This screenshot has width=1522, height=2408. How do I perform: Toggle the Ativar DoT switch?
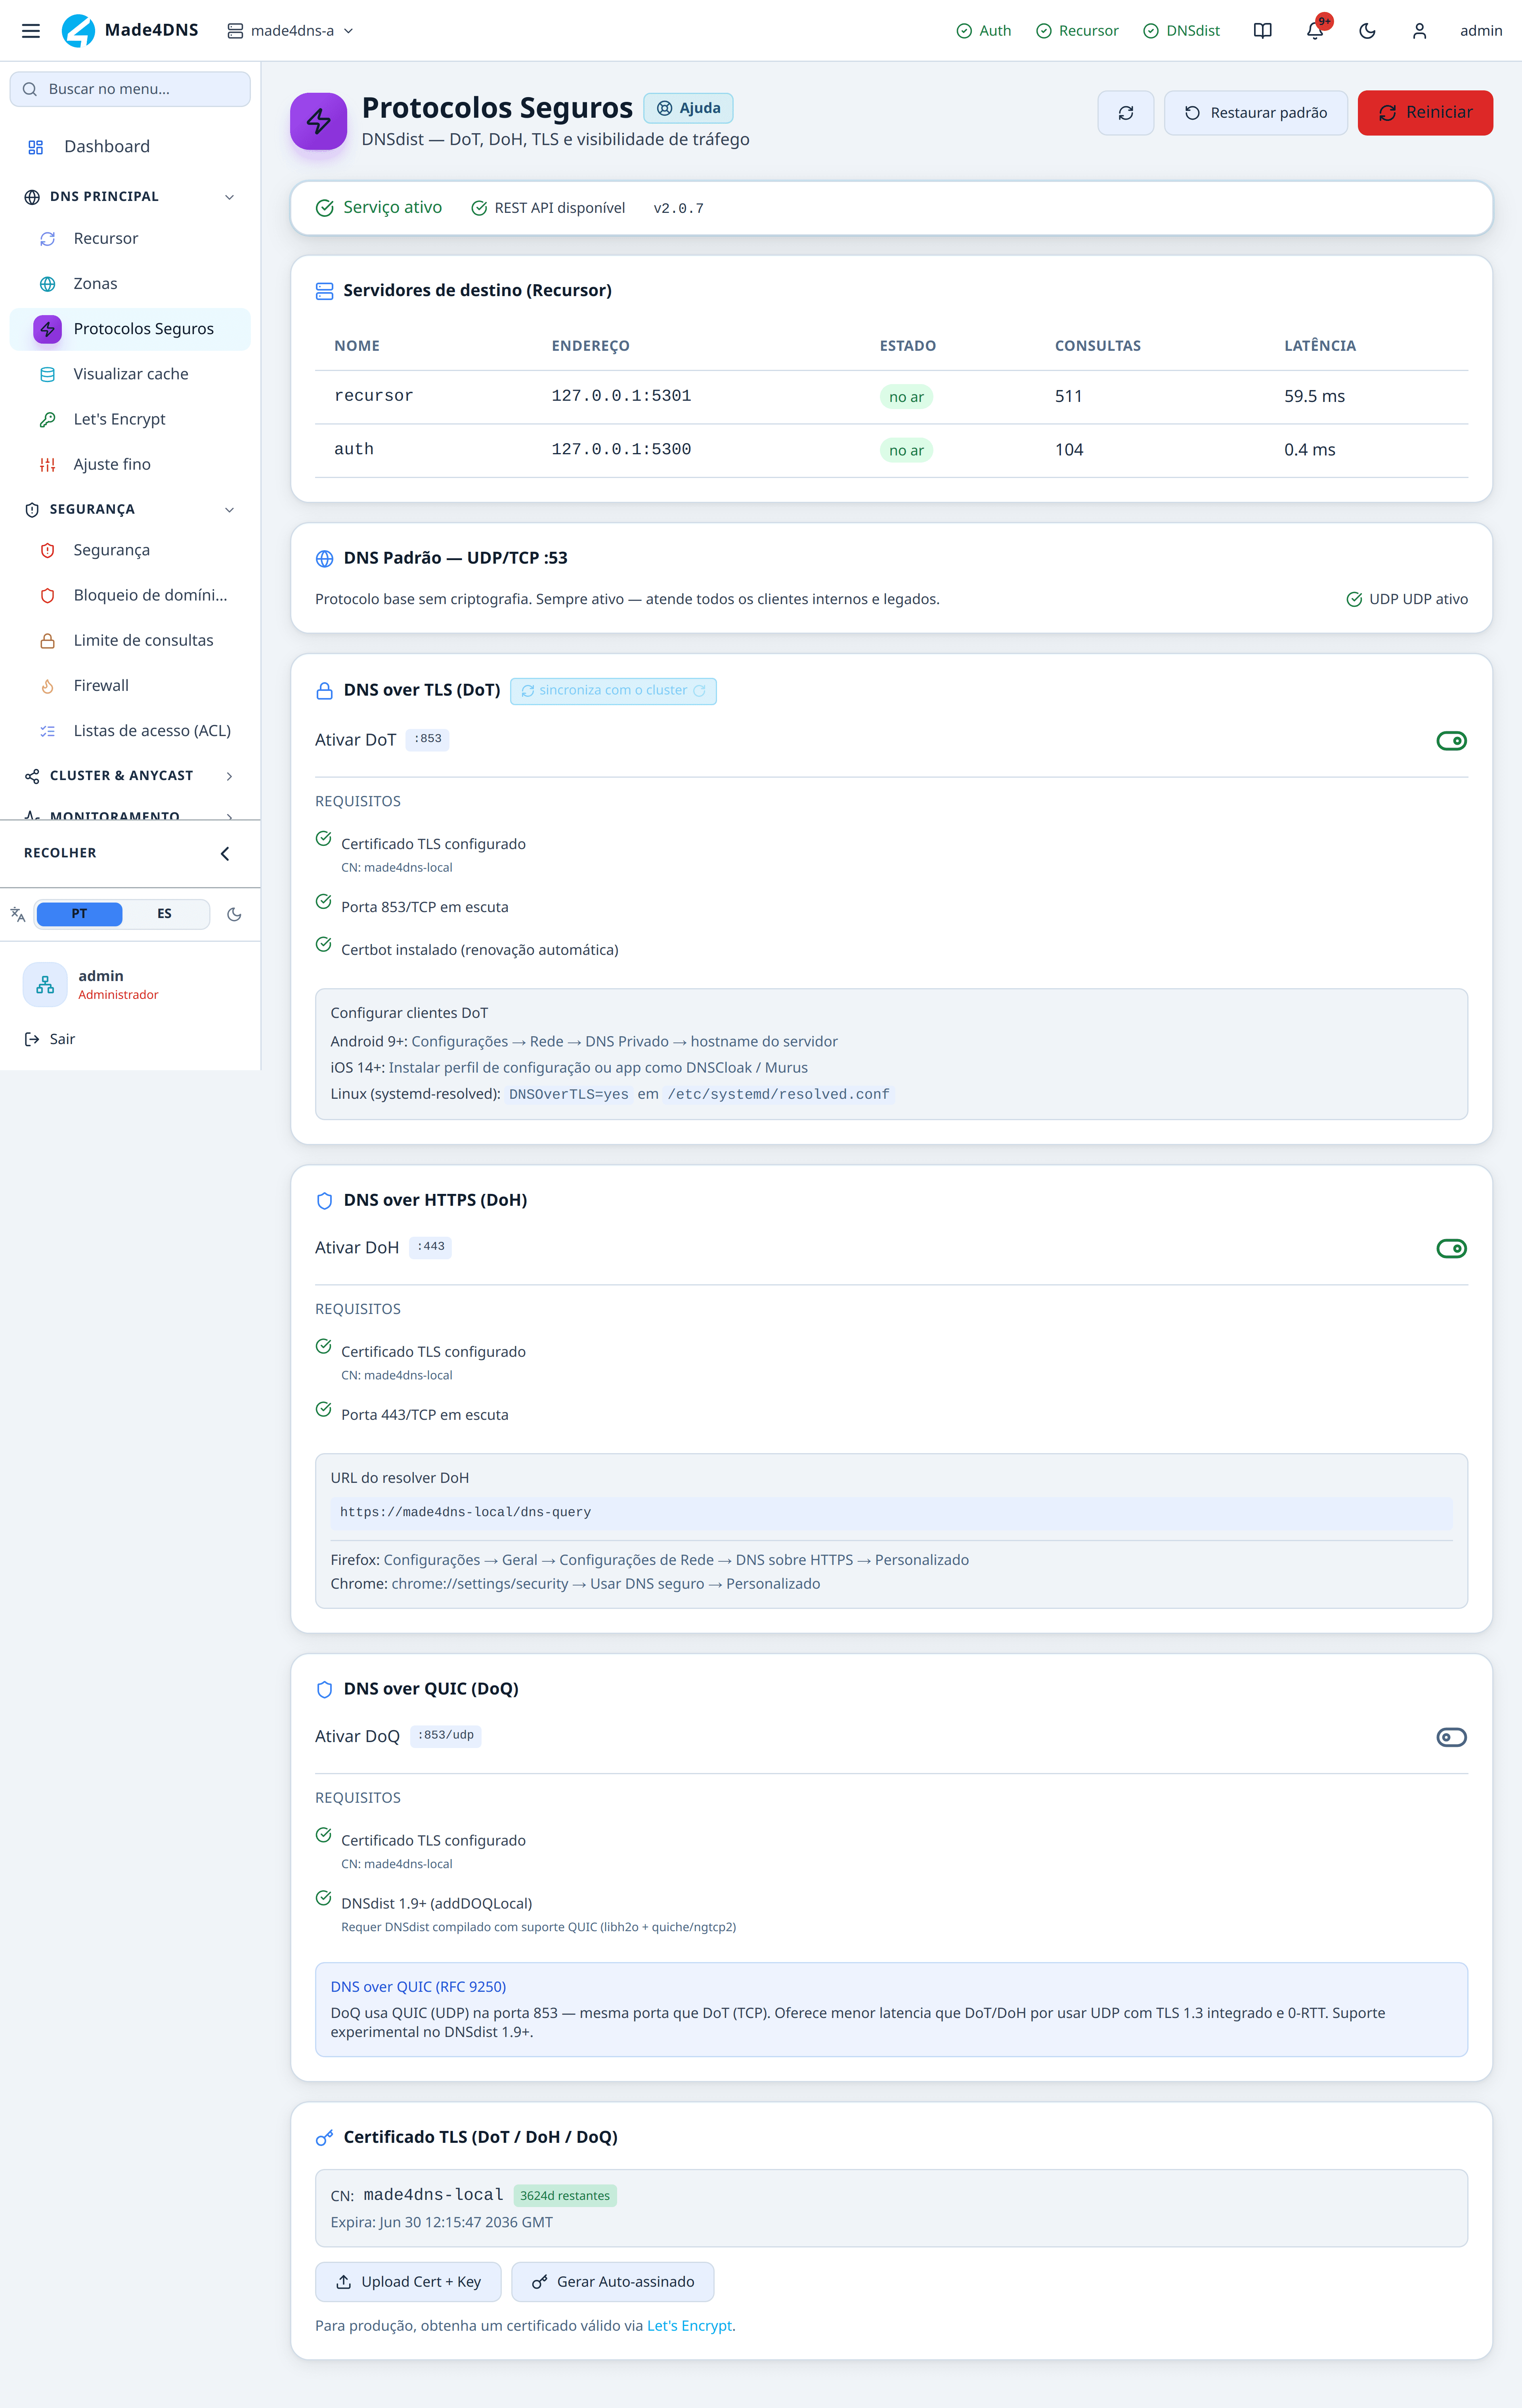click(x=1451, y=741)
